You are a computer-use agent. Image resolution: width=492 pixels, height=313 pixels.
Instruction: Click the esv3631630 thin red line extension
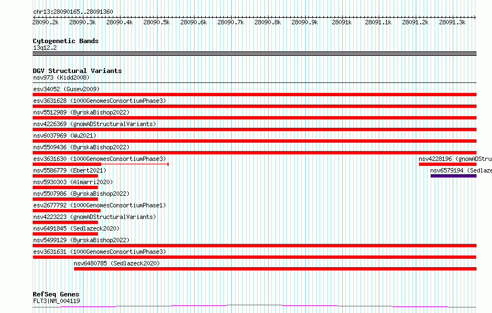[135, 164]
